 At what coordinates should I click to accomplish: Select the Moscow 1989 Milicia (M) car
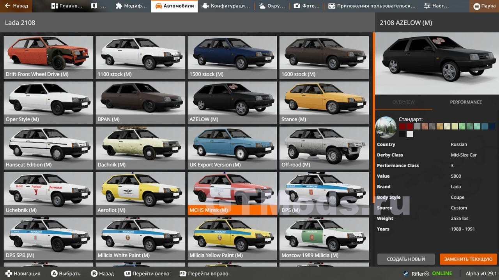(324, 238)
